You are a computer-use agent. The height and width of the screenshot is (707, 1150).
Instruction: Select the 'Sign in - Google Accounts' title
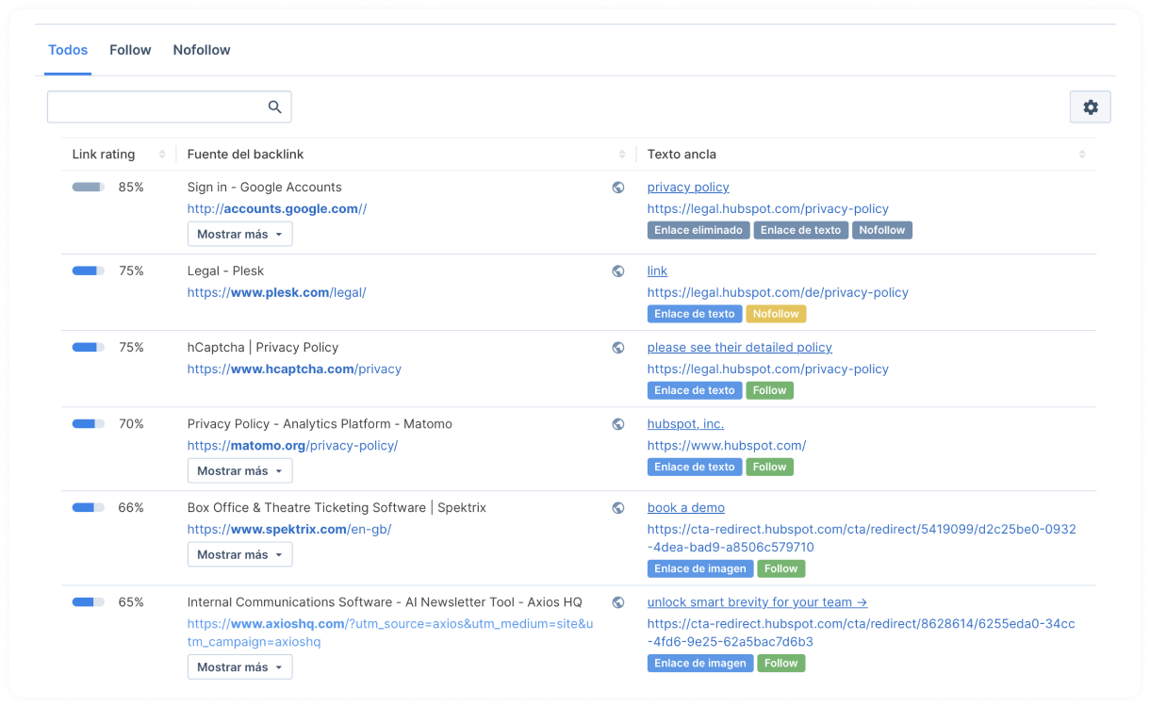(x=265, y=188)
